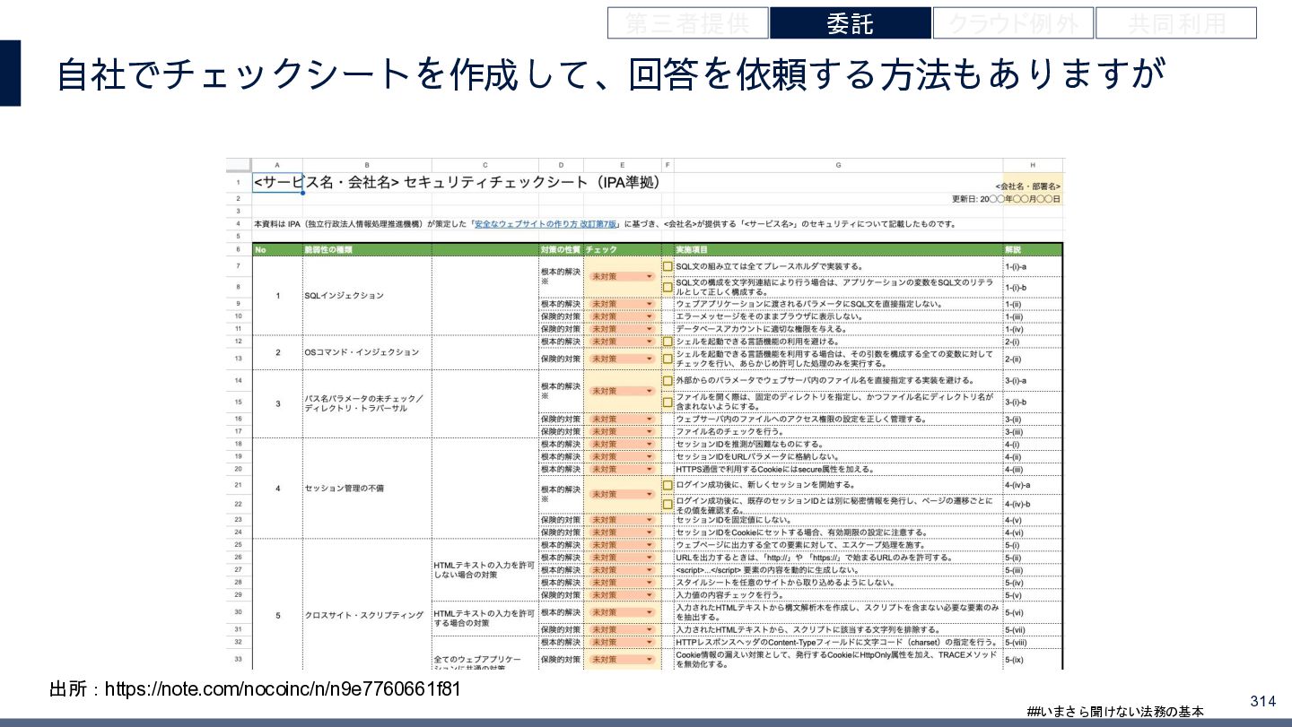Go to the 共同利用 tab
Viewport: 1292px width, 727px height.
[1176, 23]
